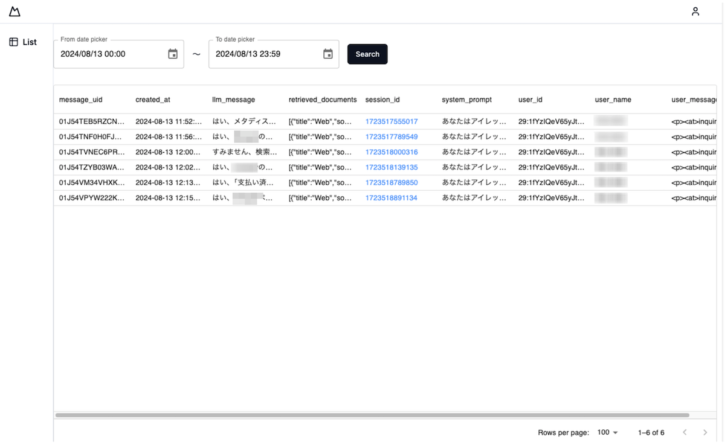The image size is (725, 445).
Task: Open session link 1723518000316
Action: click(391, 152)
